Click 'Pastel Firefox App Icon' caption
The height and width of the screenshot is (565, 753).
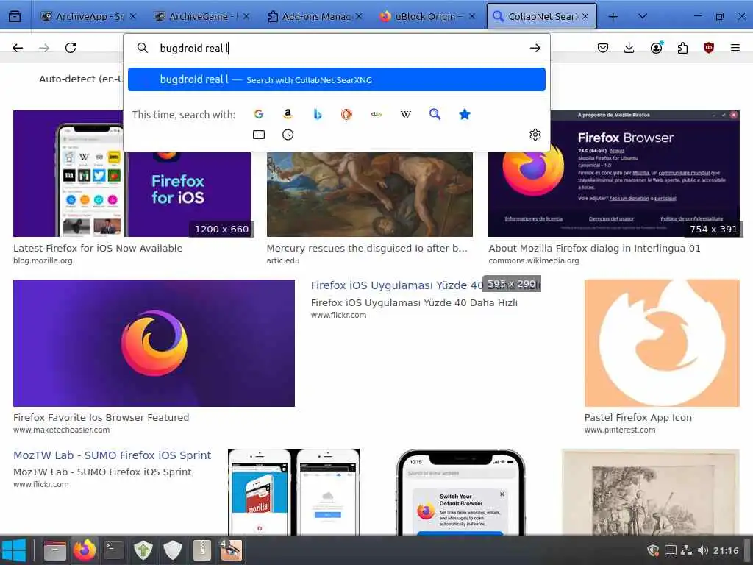[638, 418]
